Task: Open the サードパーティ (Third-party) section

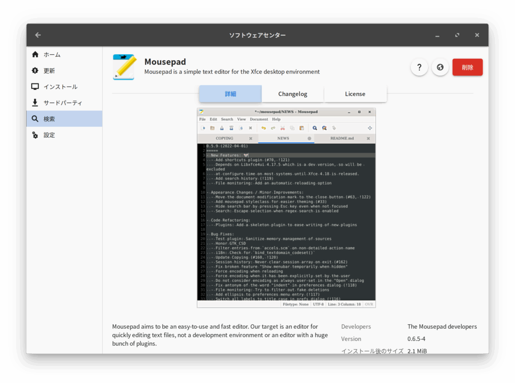Action: pyautogui.click(x=64, y=103)
